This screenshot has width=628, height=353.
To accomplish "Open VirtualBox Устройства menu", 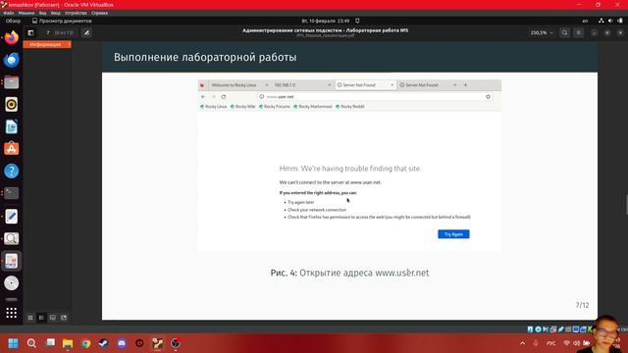I will [76, 13].
